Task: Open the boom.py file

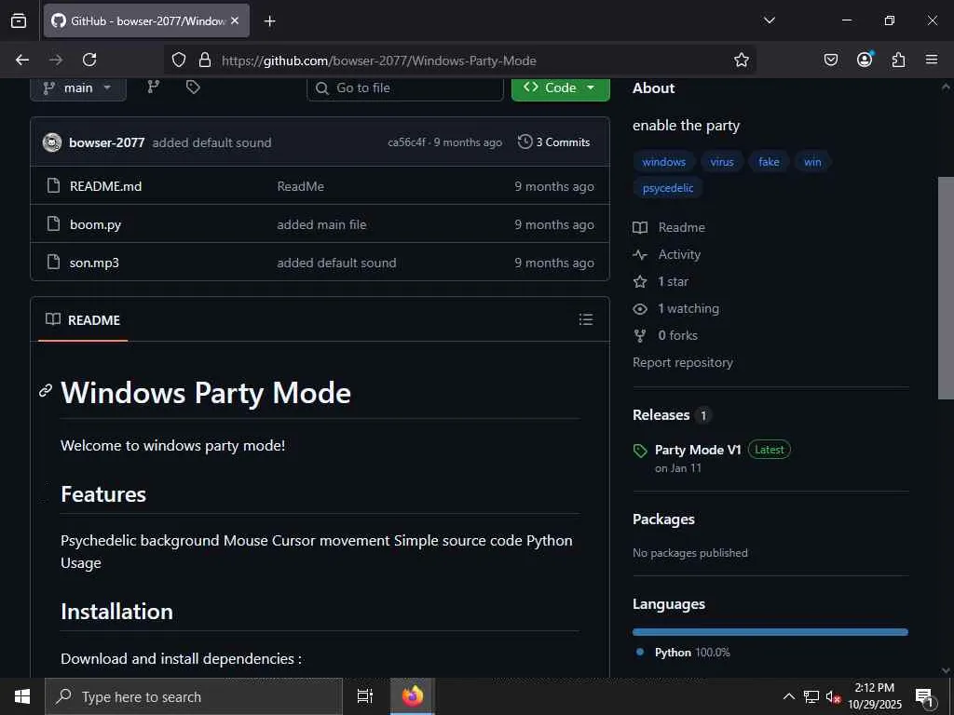Action: tap(96, 224)
